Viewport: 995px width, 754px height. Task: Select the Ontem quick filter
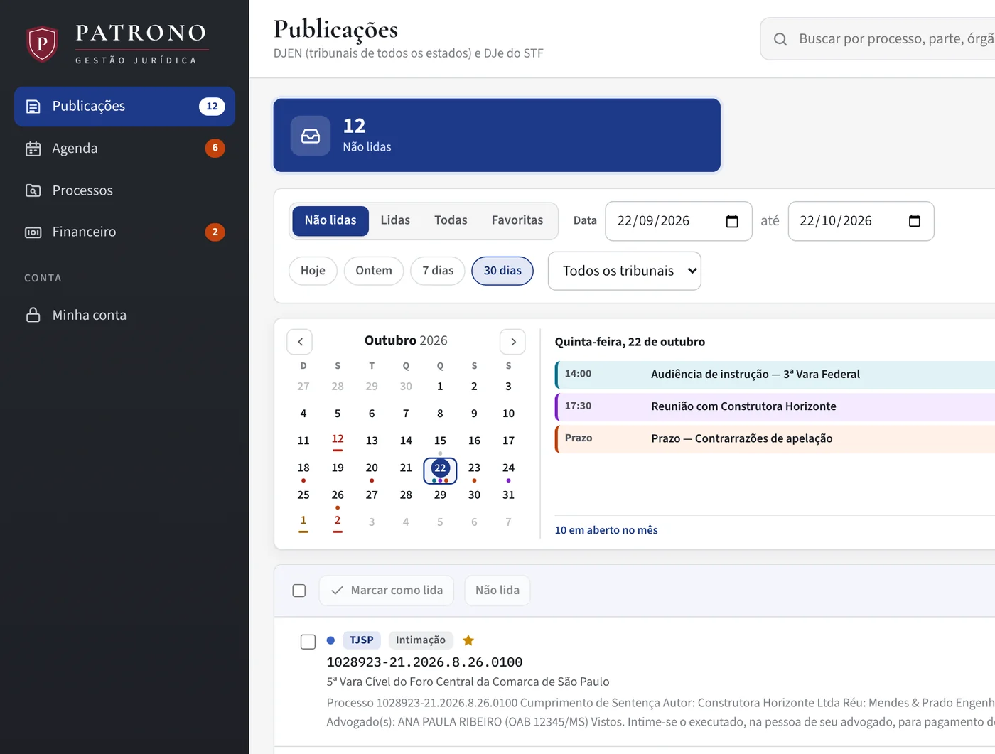[374, 271]
